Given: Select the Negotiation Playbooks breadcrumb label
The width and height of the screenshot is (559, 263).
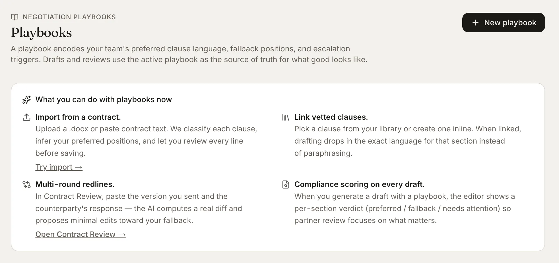Looking at the screenshot, I should coord(69,17).
